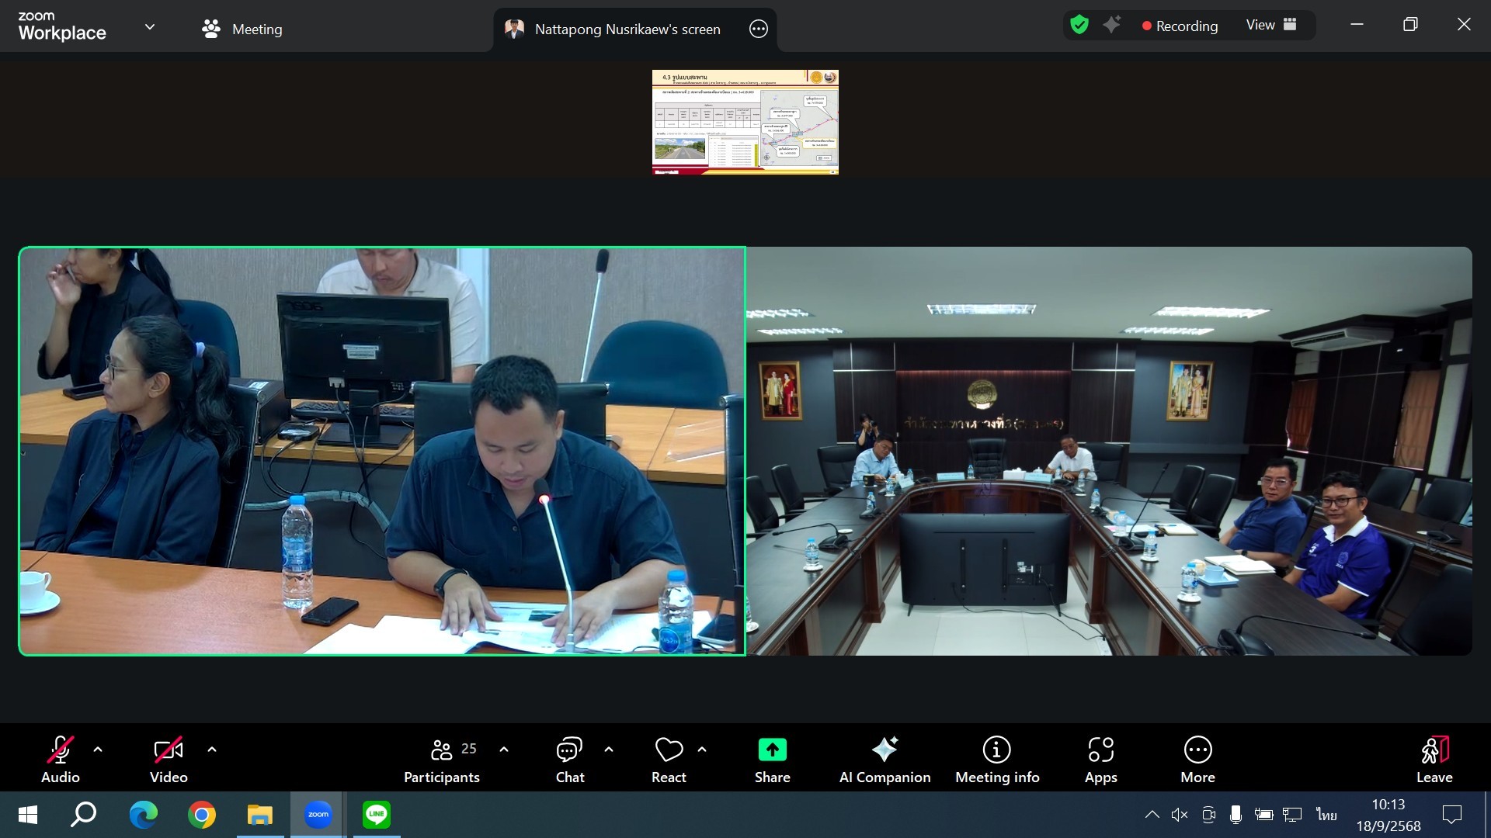This screenshot has width=1491, height=838.
Task: Open the React emoji menu
Action: pyautogui.click(x=669, y=759)
